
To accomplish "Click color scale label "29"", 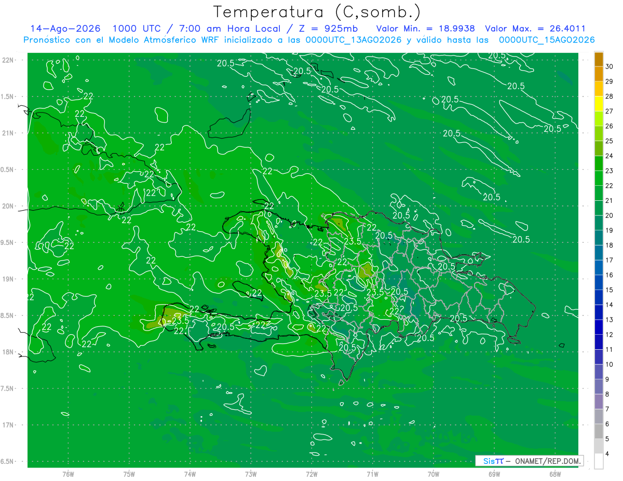I will pyautogui.click(x=610, y=81).
